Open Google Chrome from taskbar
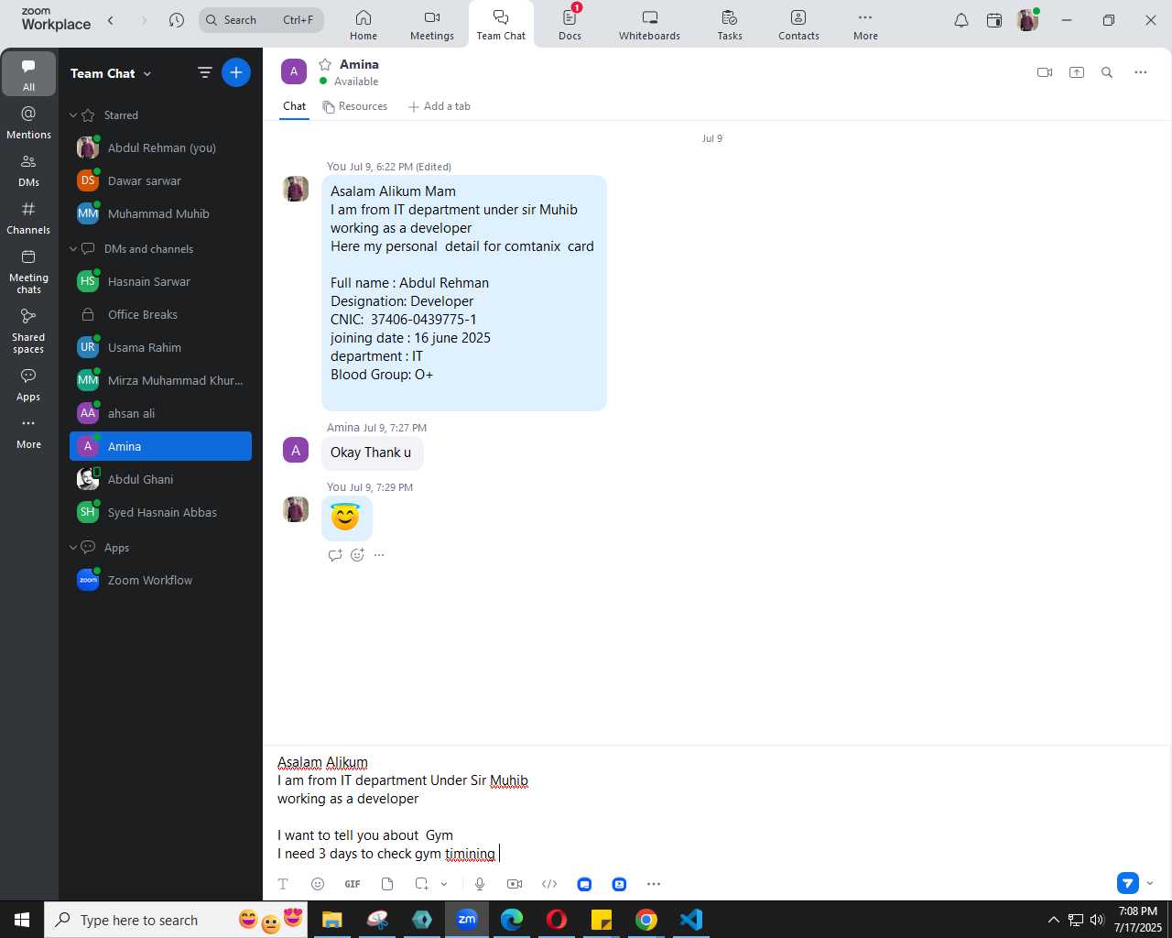Image resolution: width=1172 pixels, height=938 pixels. click(x=646, y=920)
